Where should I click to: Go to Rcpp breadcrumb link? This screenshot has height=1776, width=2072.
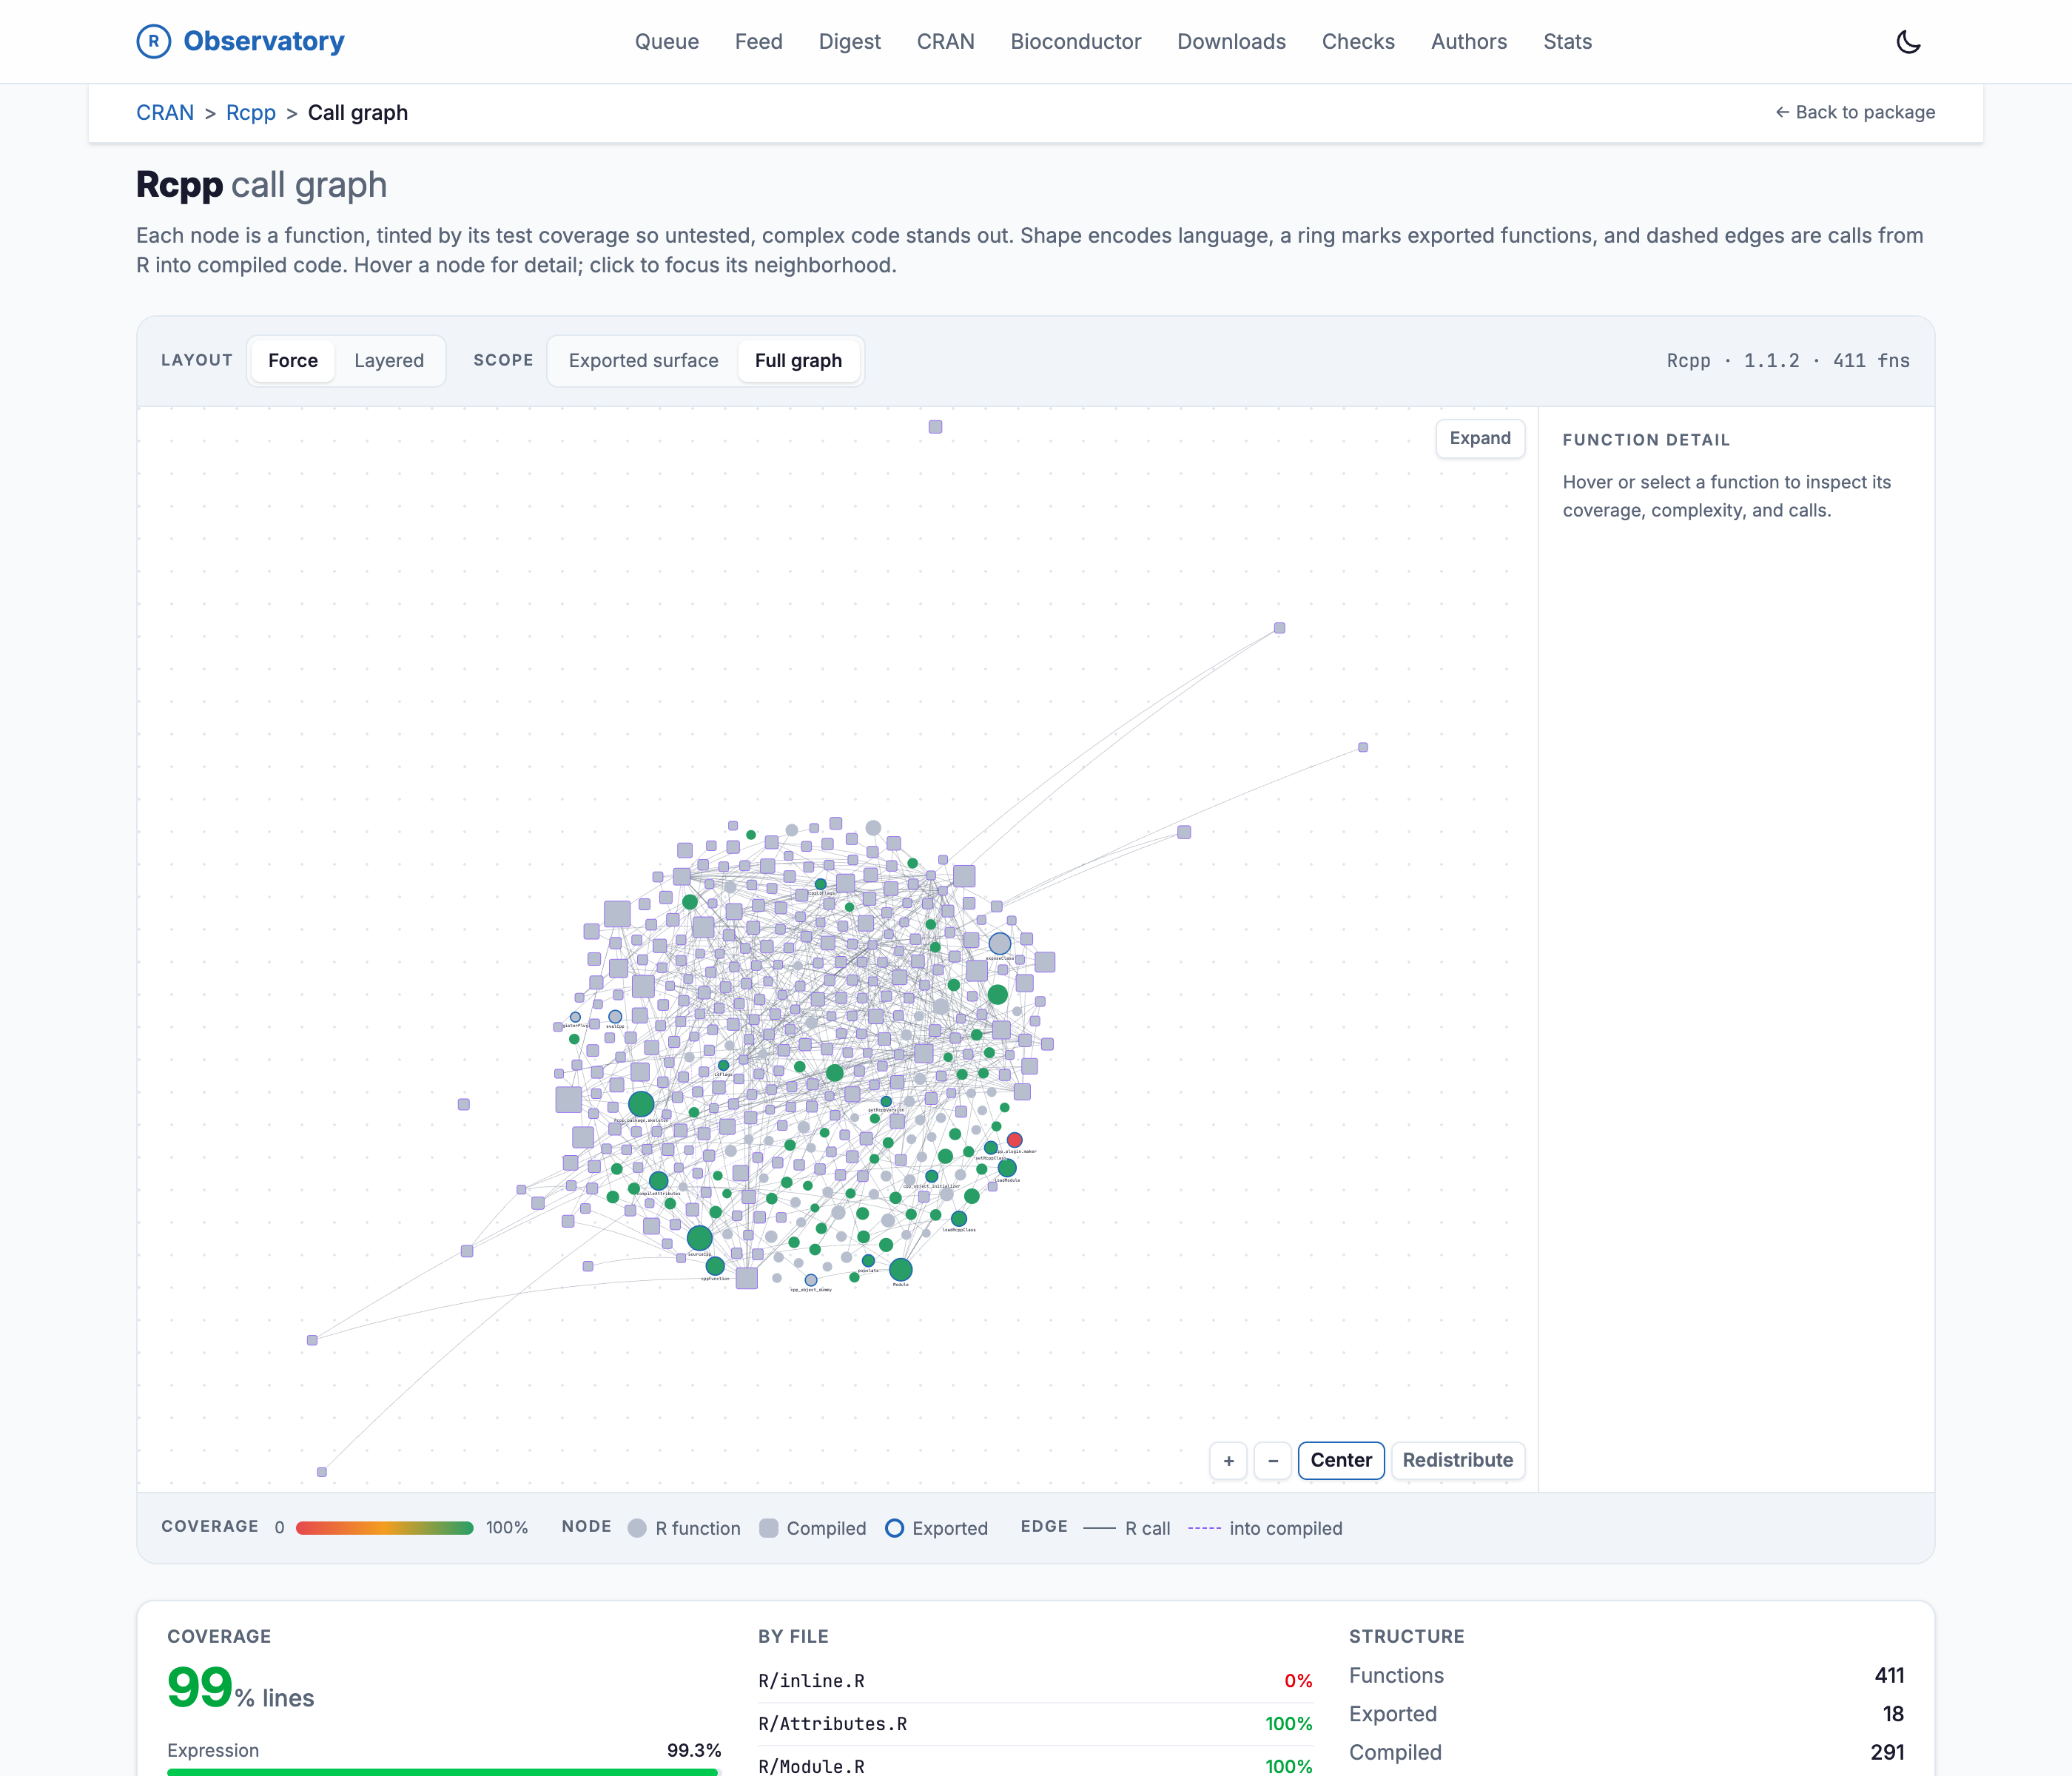point(251,112)
